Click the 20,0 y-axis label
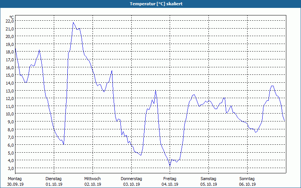The height and width of the screenshot is (188, 301). pyautogui.click(x=10, y=36)
